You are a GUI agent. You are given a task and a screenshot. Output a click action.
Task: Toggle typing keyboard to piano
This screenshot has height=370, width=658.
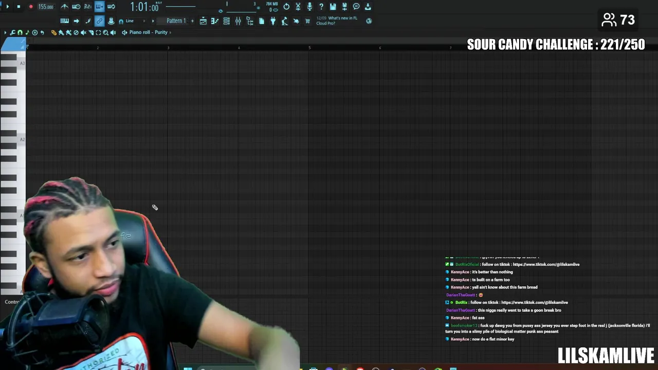pyautogui.click(x=64, y=21)
